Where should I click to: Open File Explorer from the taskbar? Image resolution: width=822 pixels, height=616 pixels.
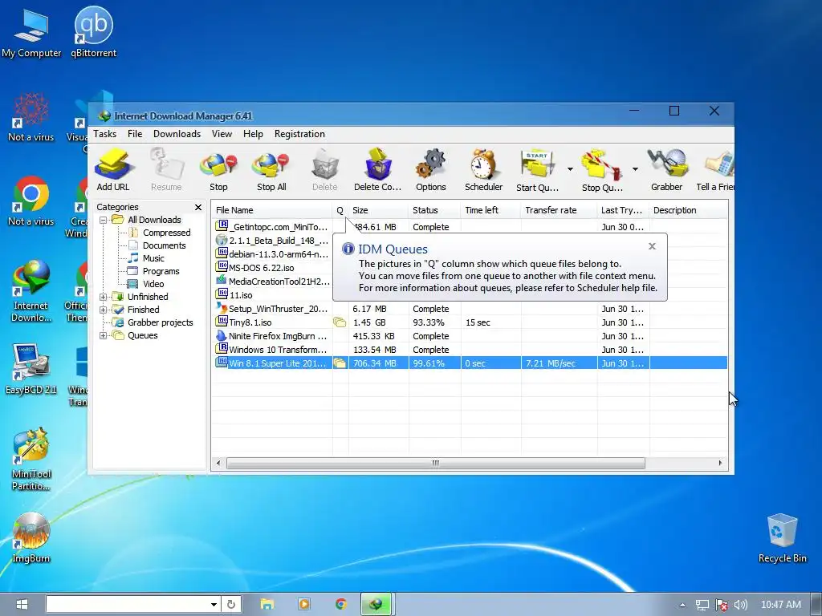tap(267, 605)
